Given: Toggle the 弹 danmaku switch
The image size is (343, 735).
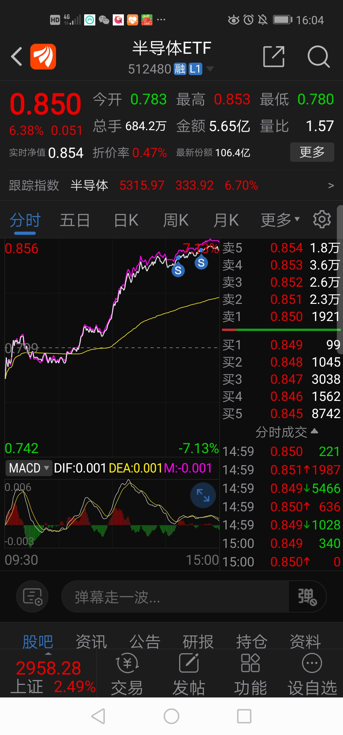Looking at the screenshot, I should pyautogui.click(x=307, y=597).
